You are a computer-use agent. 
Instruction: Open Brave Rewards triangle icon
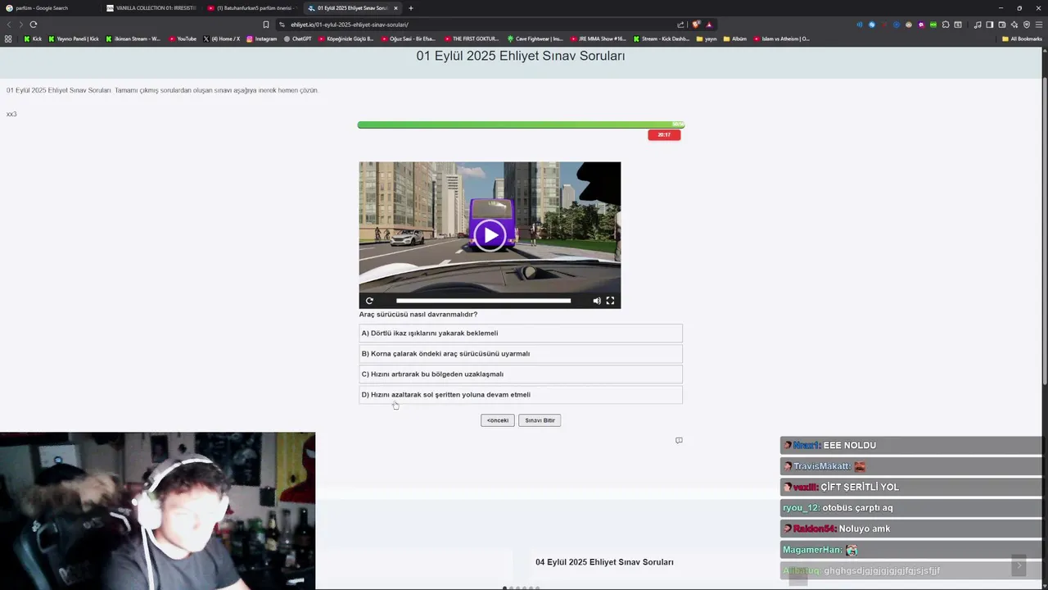point(709,25)
